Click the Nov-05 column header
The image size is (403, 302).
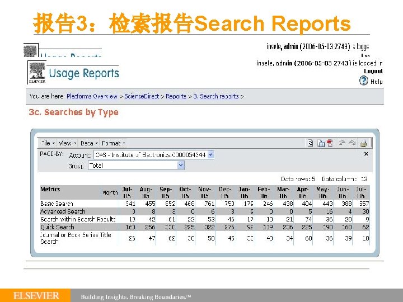pos(205,192)
